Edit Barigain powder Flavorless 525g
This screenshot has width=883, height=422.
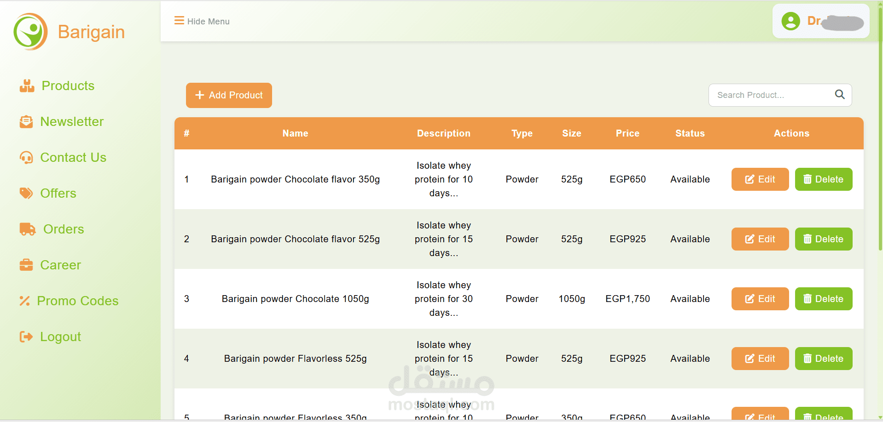760,359
